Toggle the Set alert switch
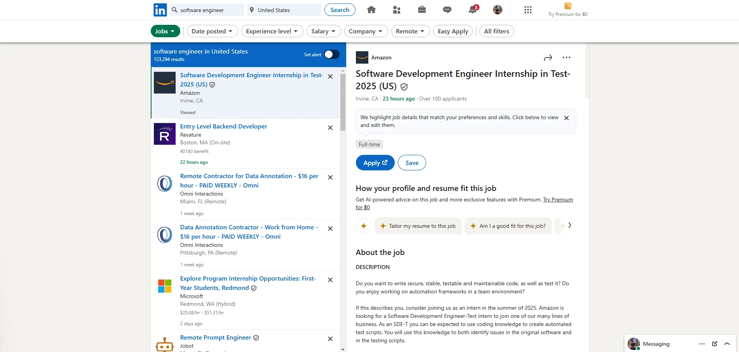 point(332,54)
